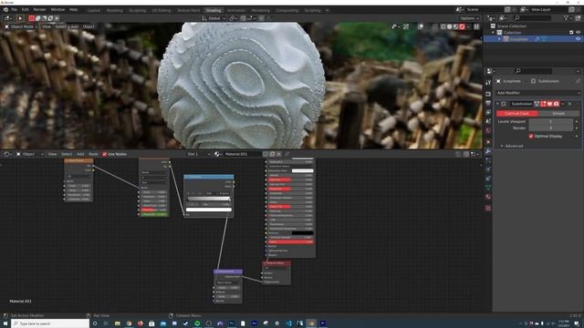Click the Levels Viewport value field
The image size is (584, 328).
point(551,121)
